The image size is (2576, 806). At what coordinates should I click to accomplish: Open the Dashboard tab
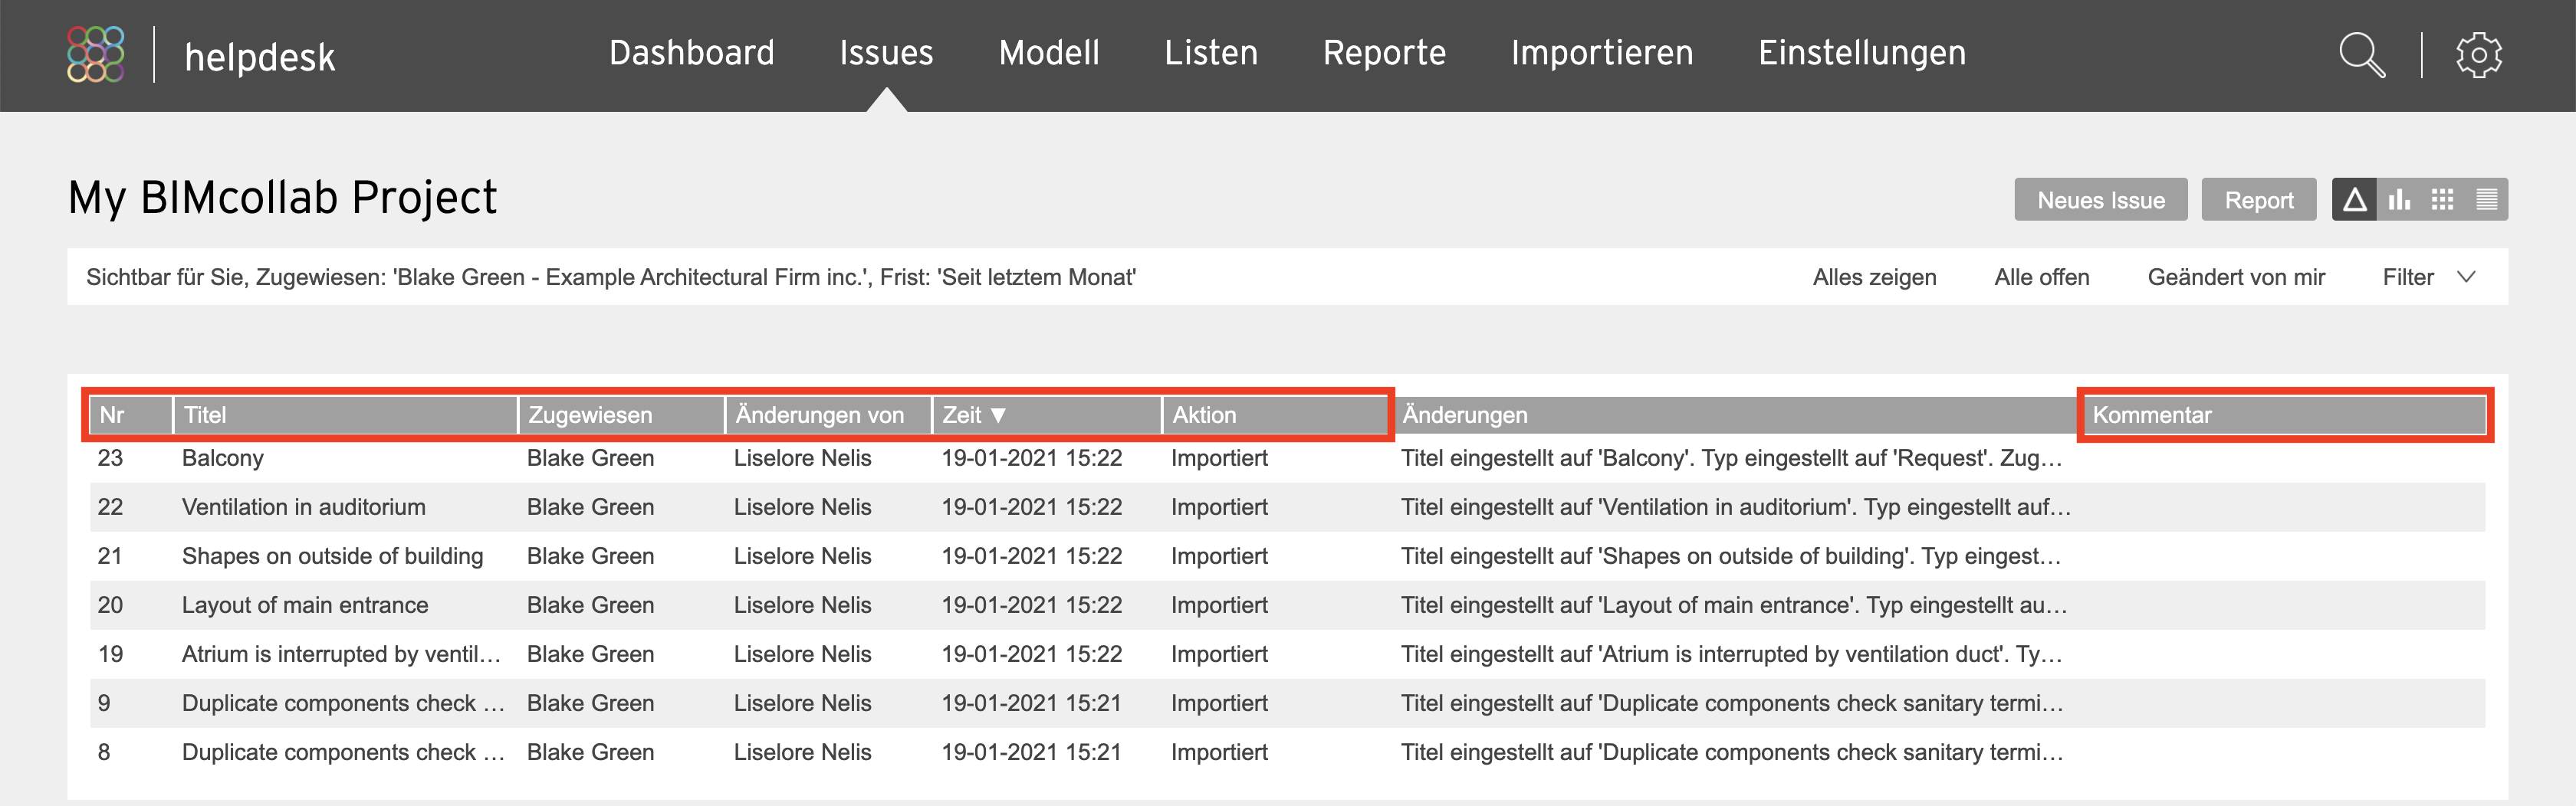coord(691,52)
